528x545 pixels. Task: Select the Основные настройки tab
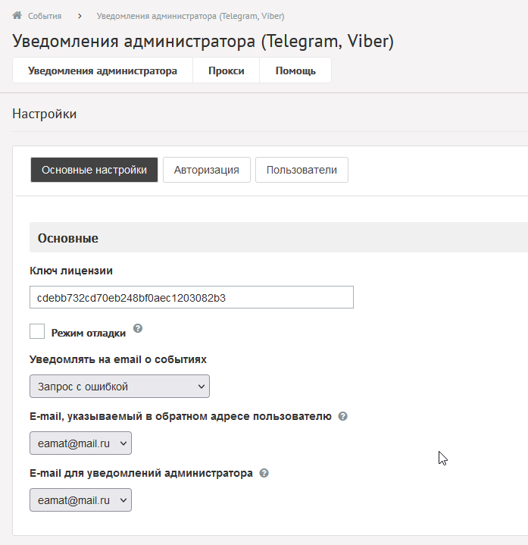[x=94, y=170]
